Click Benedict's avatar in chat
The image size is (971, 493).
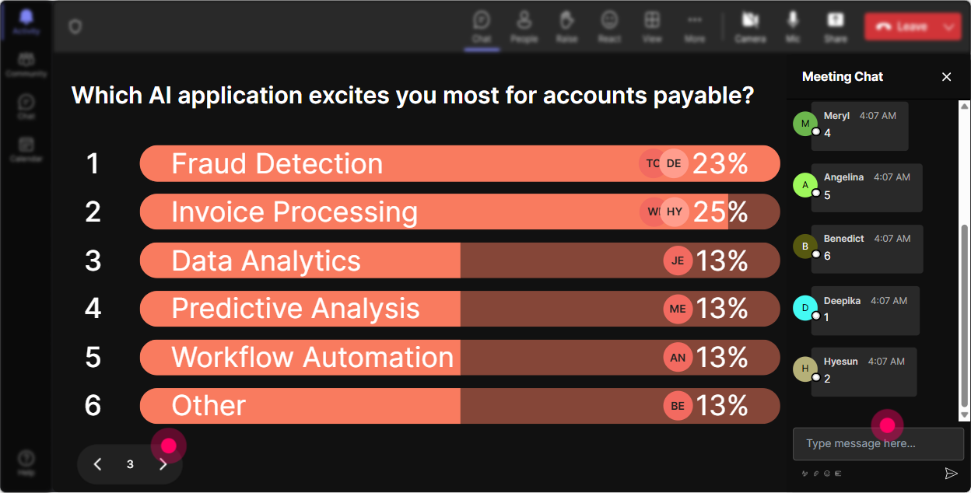pos(805,247)
